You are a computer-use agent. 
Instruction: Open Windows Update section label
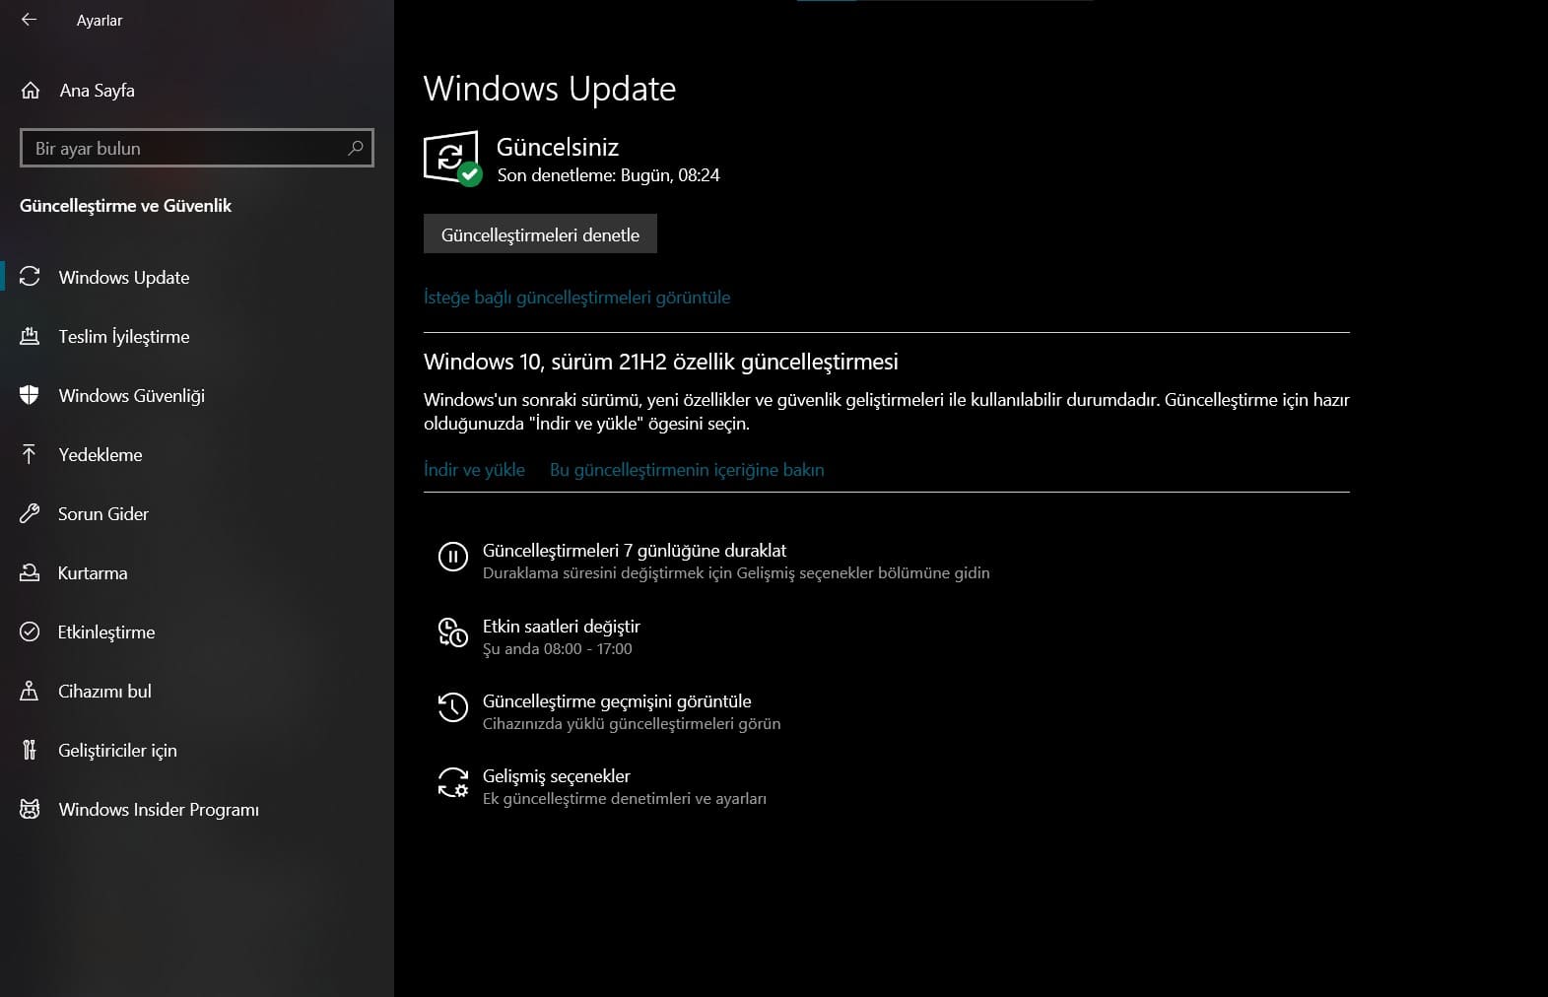(124, 277)
